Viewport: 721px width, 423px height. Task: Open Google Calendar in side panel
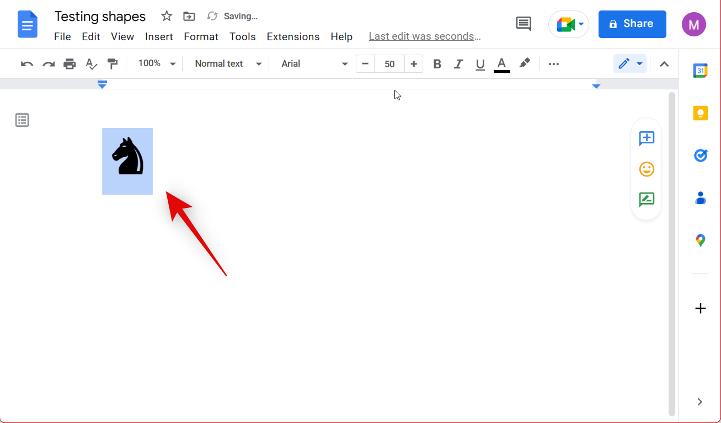coord(700,70)
